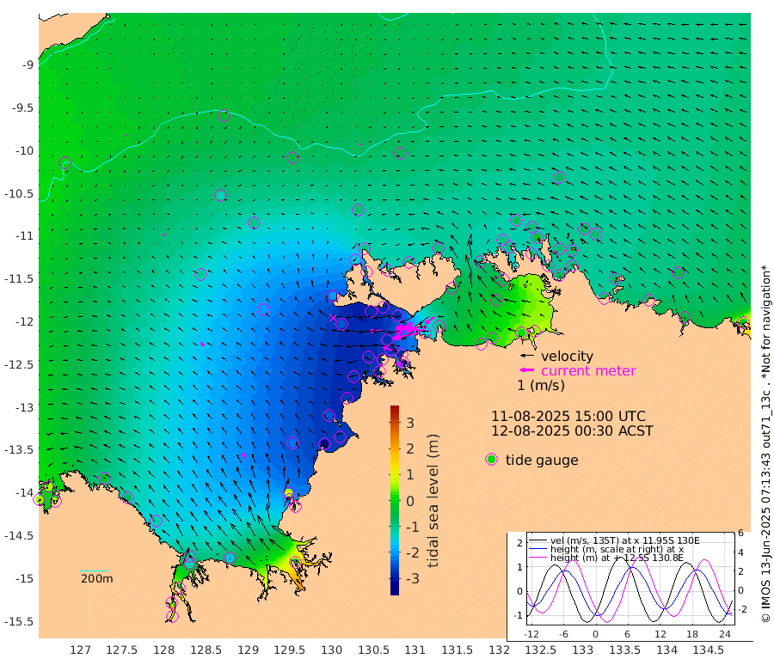This screenshot has height=665, width=774.
Task: Click the latitude axis label '-13'
Action: click(25, 407)
